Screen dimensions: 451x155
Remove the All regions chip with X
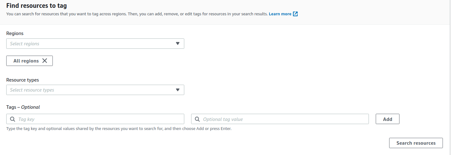[45, 61]
